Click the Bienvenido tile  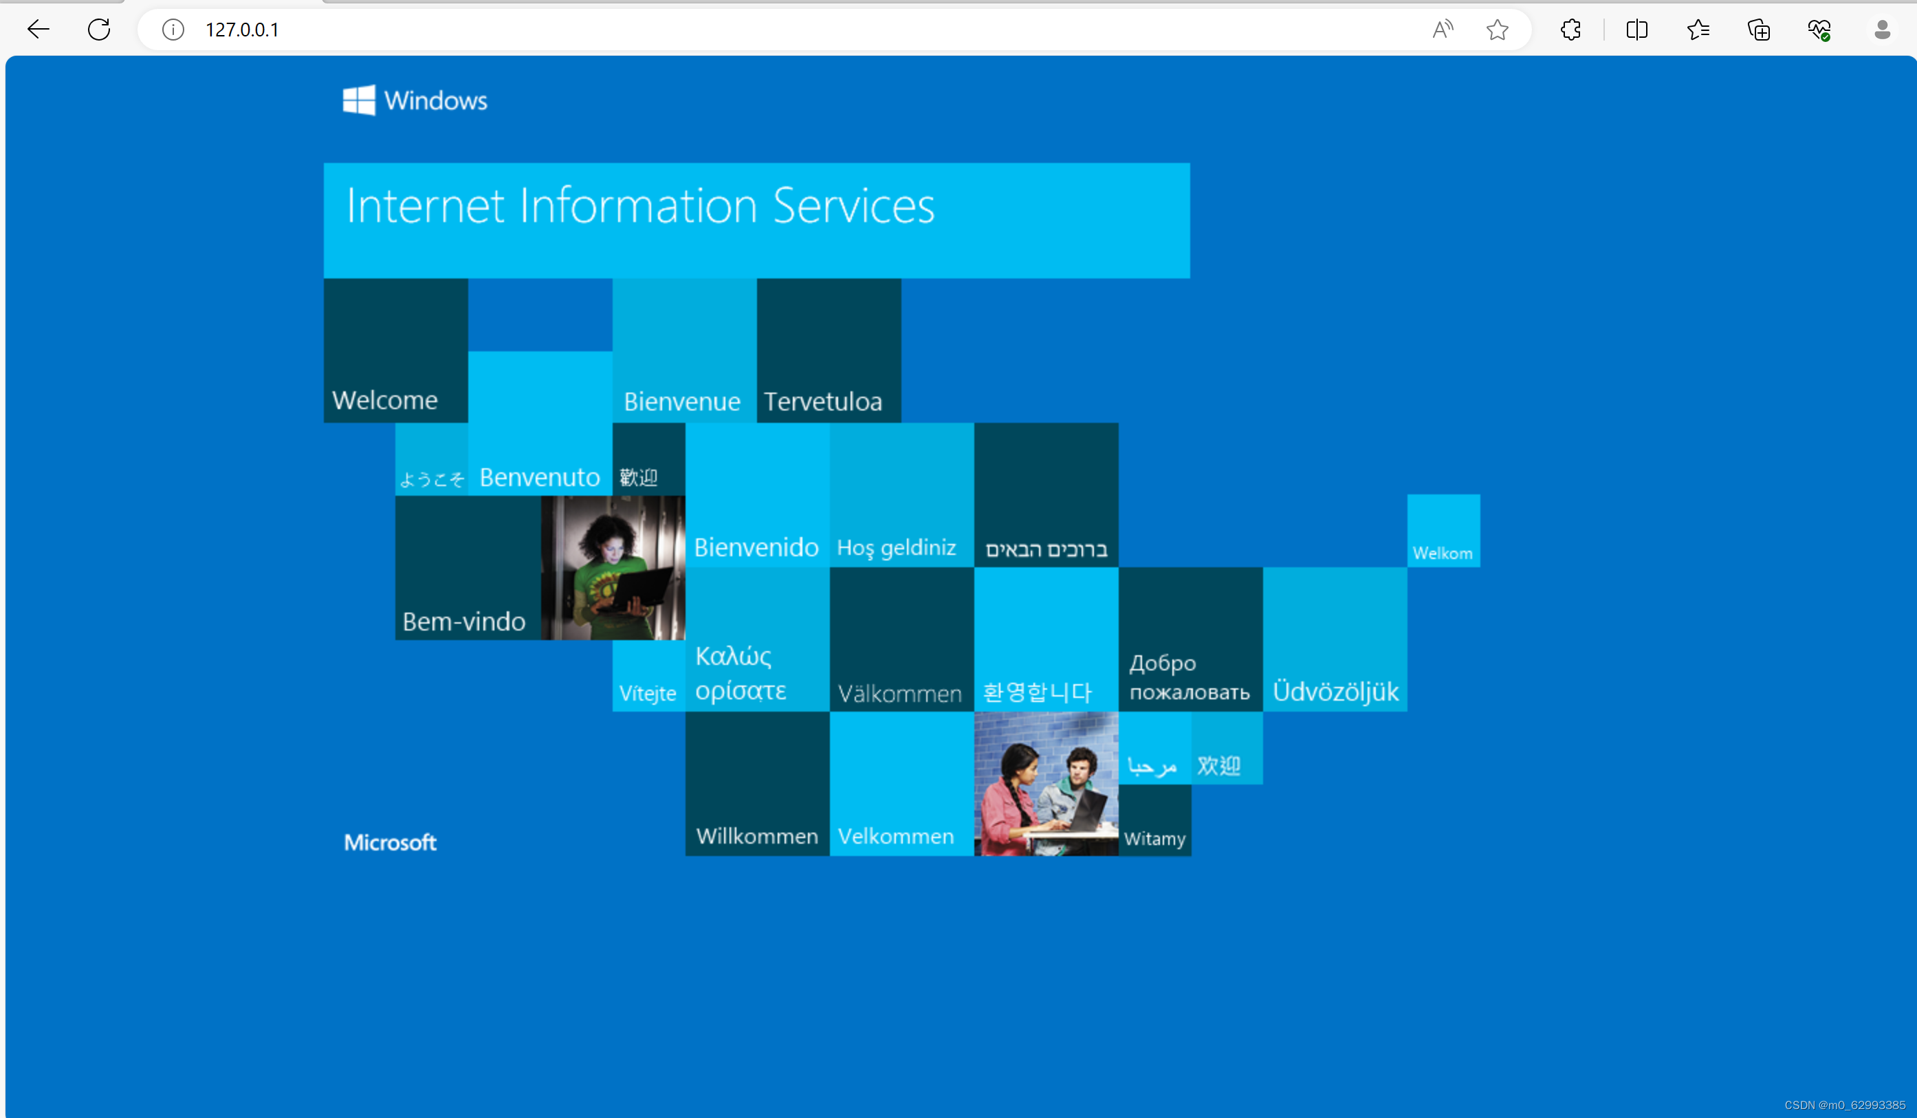[756, 494]
